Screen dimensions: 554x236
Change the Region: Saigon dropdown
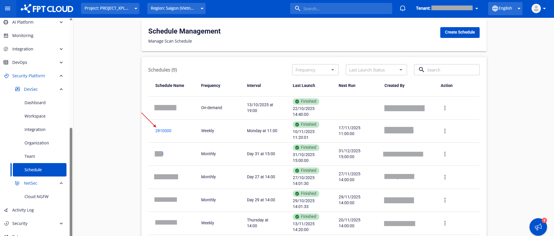pyautogui.click(x=176, y=8)
